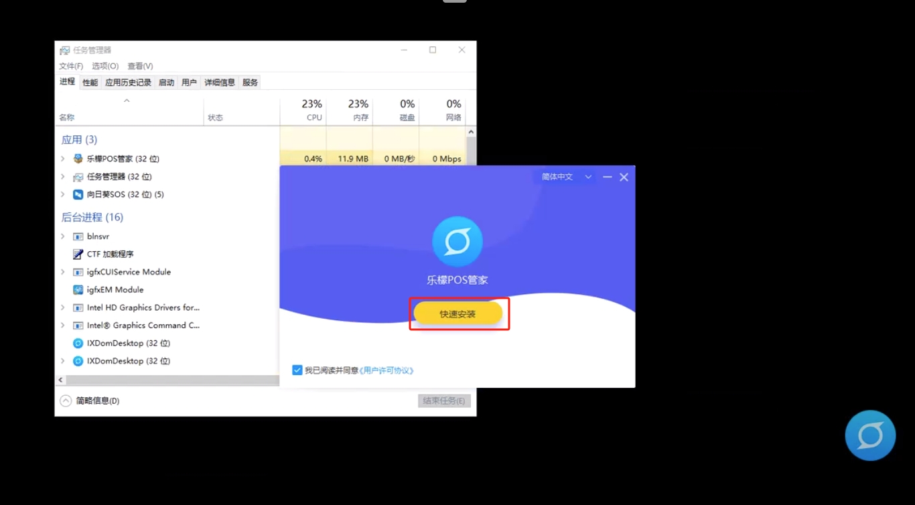Click the 乐檬POS管家 process icon in Task Manager
This screenshot has width=915, height=505.
78,159
